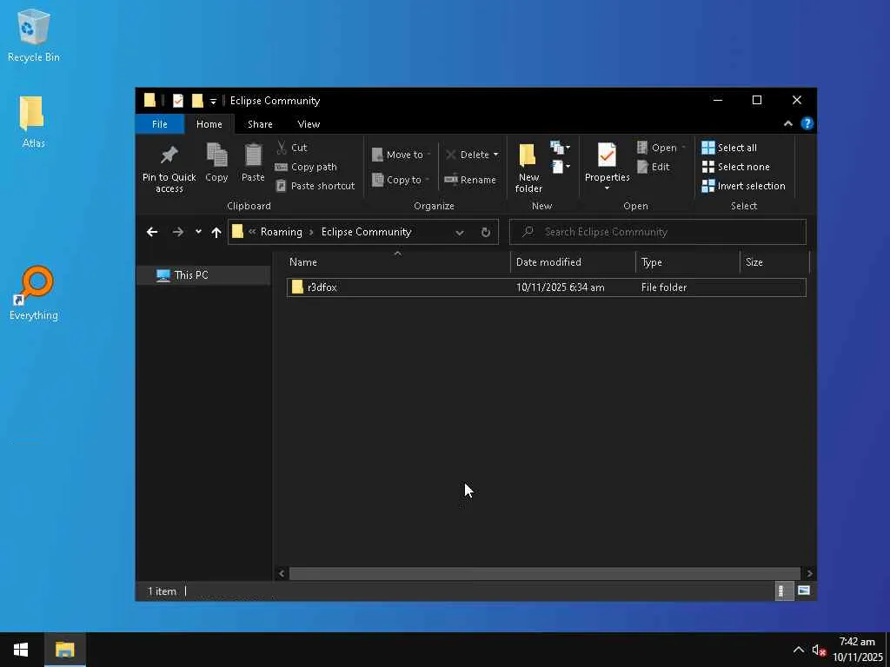Click the Copy ribbon icon
The width and height of the screenshot is (890, 667).
point(216,162)
